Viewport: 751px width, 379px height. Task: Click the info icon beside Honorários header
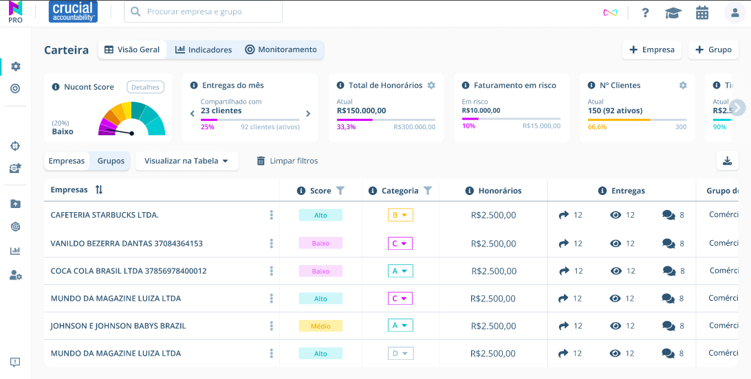pos(470,191)
